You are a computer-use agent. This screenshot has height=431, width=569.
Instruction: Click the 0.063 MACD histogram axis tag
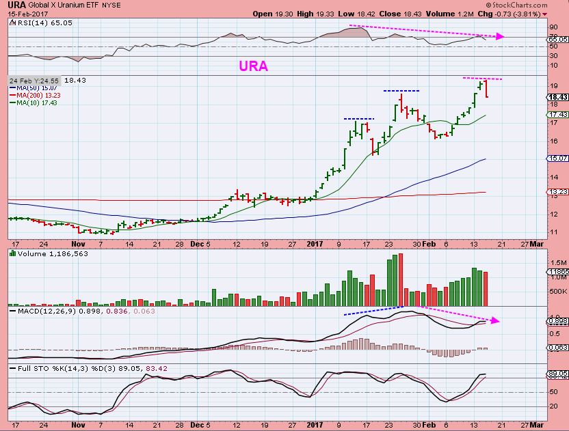click(x=557, y=347)
